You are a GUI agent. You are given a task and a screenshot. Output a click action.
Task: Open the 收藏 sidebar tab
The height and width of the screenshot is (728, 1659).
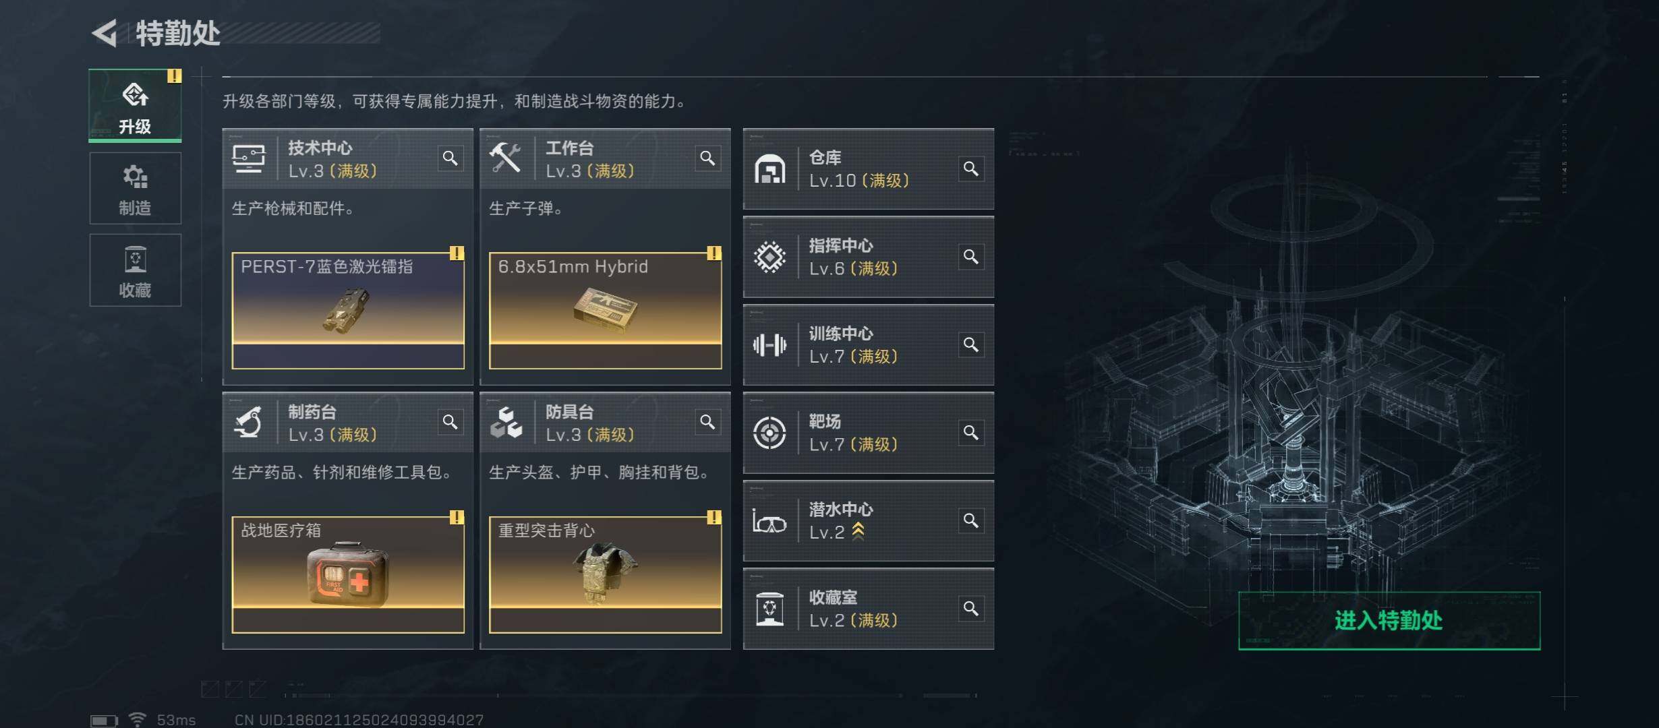pyautogui.click(x=136, y=270)
